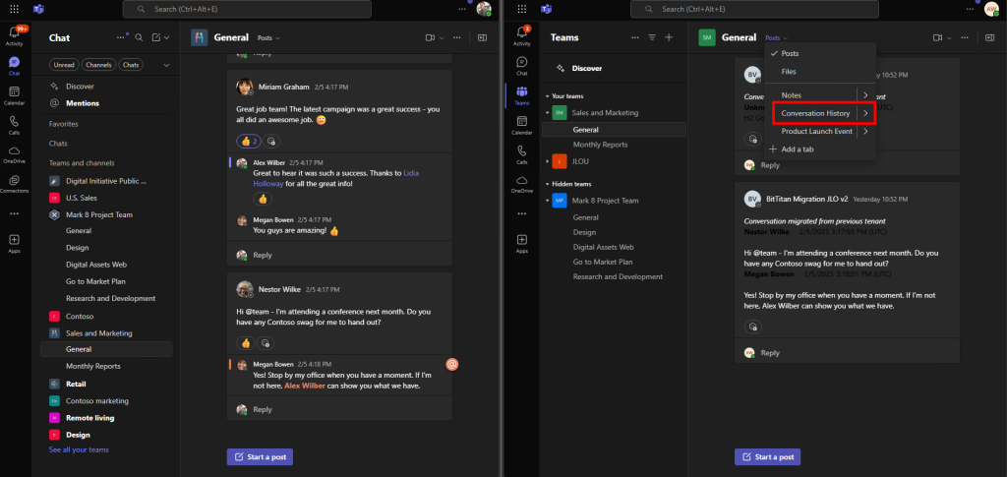The height and width of the screenshot is (477, 1007).
Task: Add reaction to Miriam Graham's post
Action: pos(271,142)
